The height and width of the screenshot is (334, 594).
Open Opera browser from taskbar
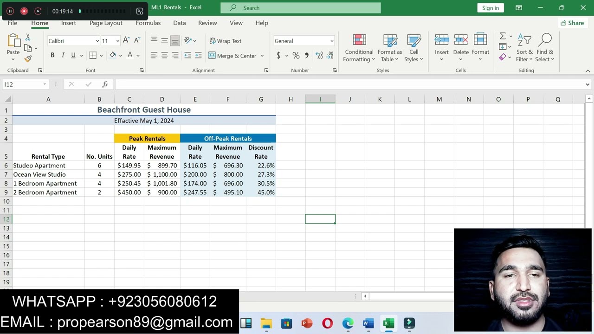click(327, 323)
